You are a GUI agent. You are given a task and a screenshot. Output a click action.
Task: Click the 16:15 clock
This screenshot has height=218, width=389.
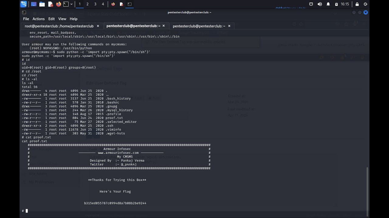(345, 4)
